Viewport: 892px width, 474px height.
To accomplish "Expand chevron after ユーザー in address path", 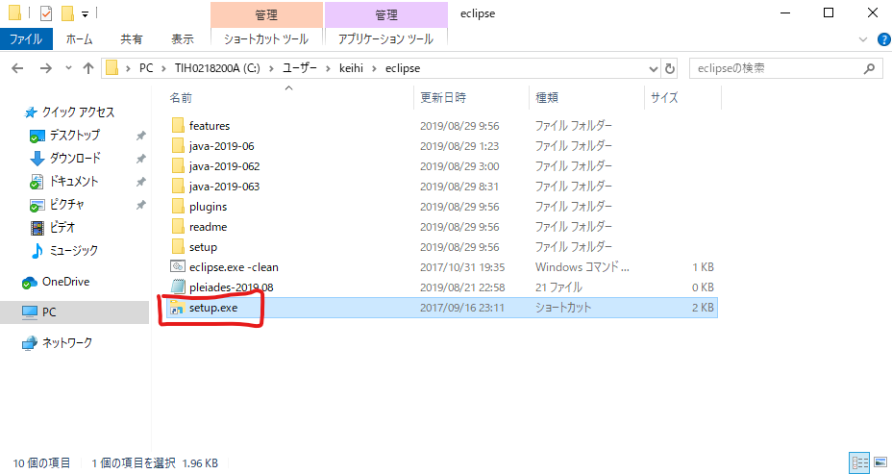I will (x=328, y=68).
